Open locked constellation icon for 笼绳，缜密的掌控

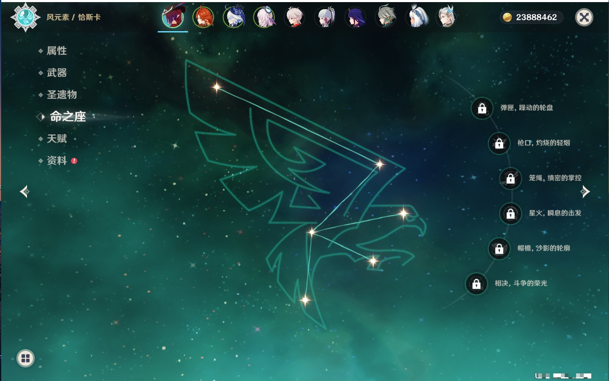[511, 179]
